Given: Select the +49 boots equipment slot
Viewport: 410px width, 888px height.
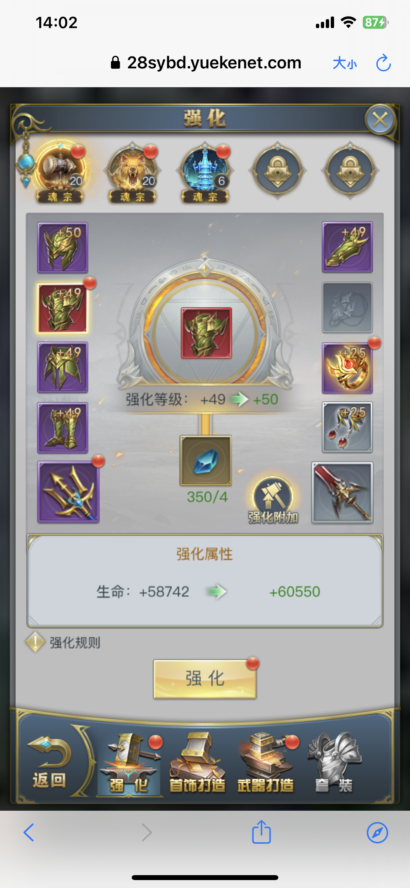Looking at the screenshot, I should point(63,428).
